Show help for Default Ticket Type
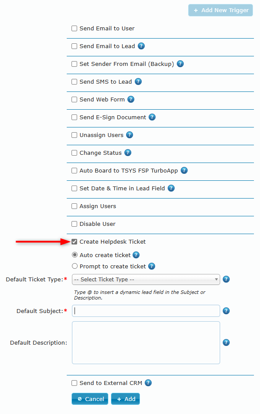The image size is (260, 414). pos(226,280)
